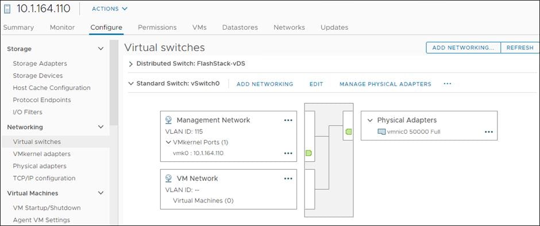Collapse the Storage sidebar section
This screenshot has height=226, width=540.
coord(101,49)
